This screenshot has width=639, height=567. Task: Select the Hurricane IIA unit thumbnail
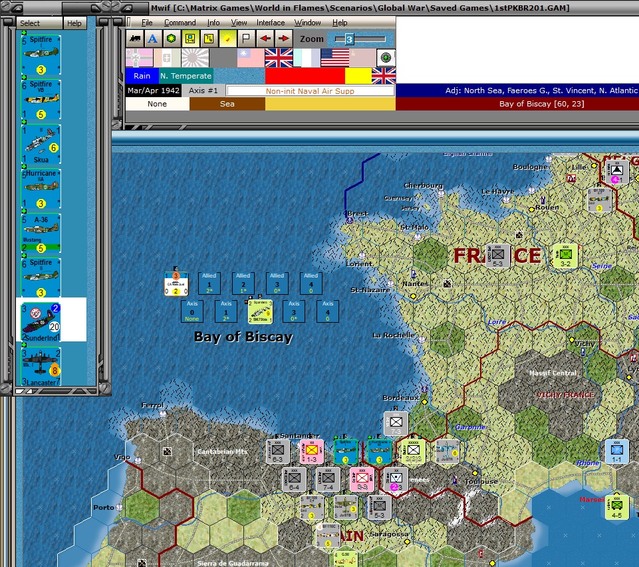tap(41, 188)
